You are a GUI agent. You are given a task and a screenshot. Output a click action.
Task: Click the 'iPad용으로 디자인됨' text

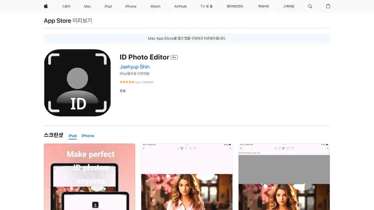134,73
